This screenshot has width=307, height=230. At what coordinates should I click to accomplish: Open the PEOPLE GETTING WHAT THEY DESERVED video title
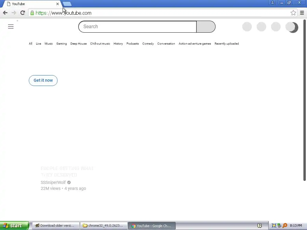pyautogui.click(x=67, y=172)
